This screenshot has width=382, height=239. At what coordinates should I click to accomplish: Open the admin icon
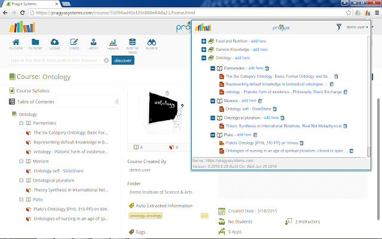(x=93, y=42)
